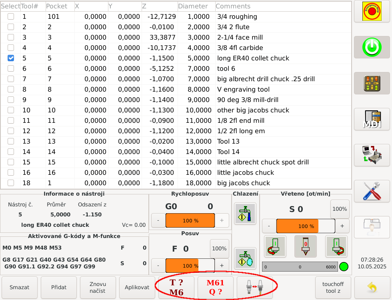
Task: Increase feed override with plus button
Action: [x=222, y=265]
